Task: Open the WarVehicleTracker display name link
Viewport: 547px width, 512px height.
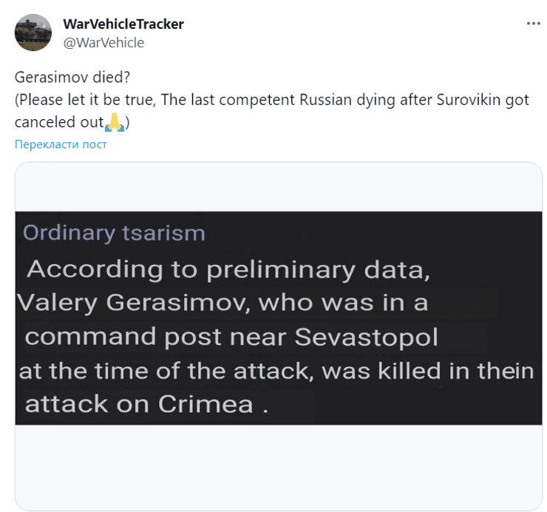Action: tap(123, 24)
